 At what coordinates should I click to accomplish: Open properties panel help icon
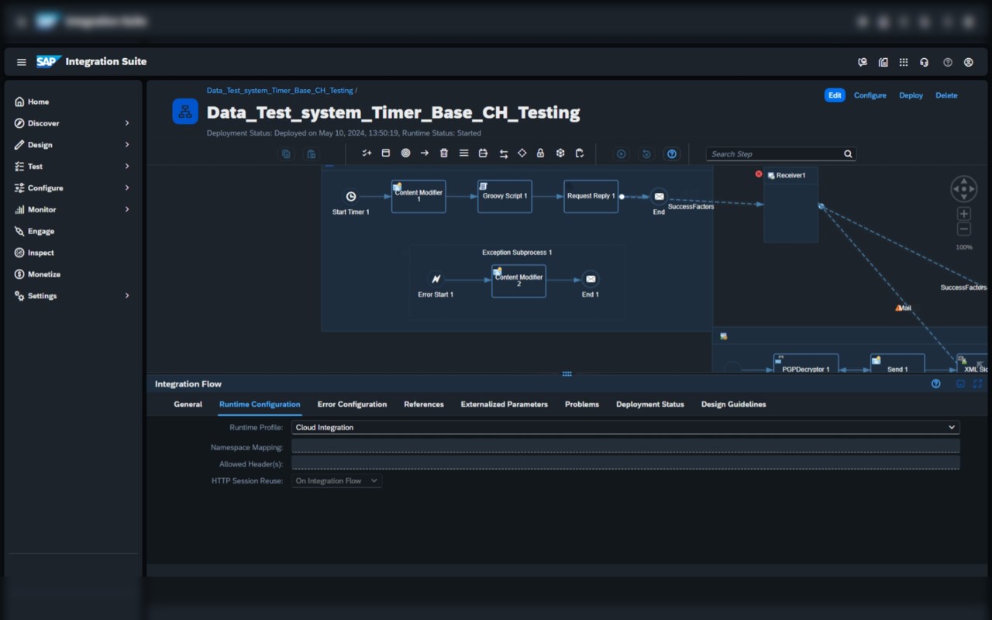[x=935, y=384]
